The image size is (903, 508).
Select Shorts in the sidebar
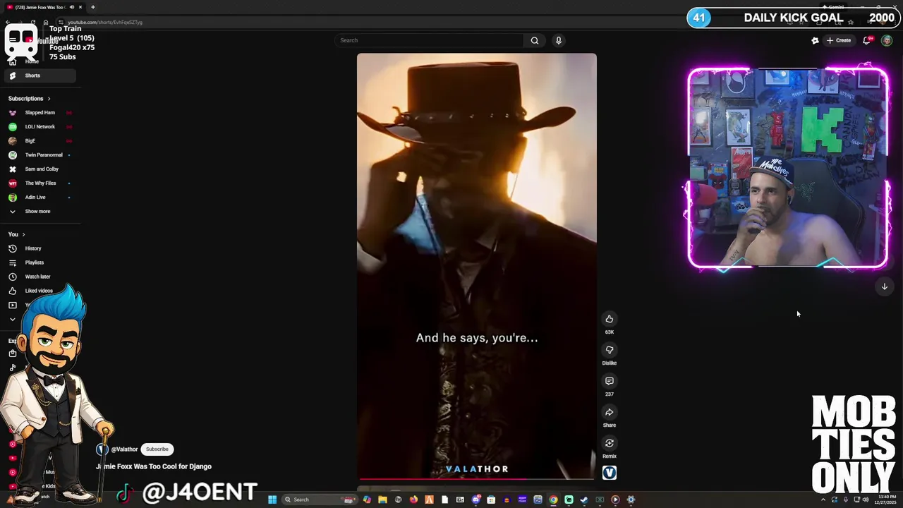40,75
